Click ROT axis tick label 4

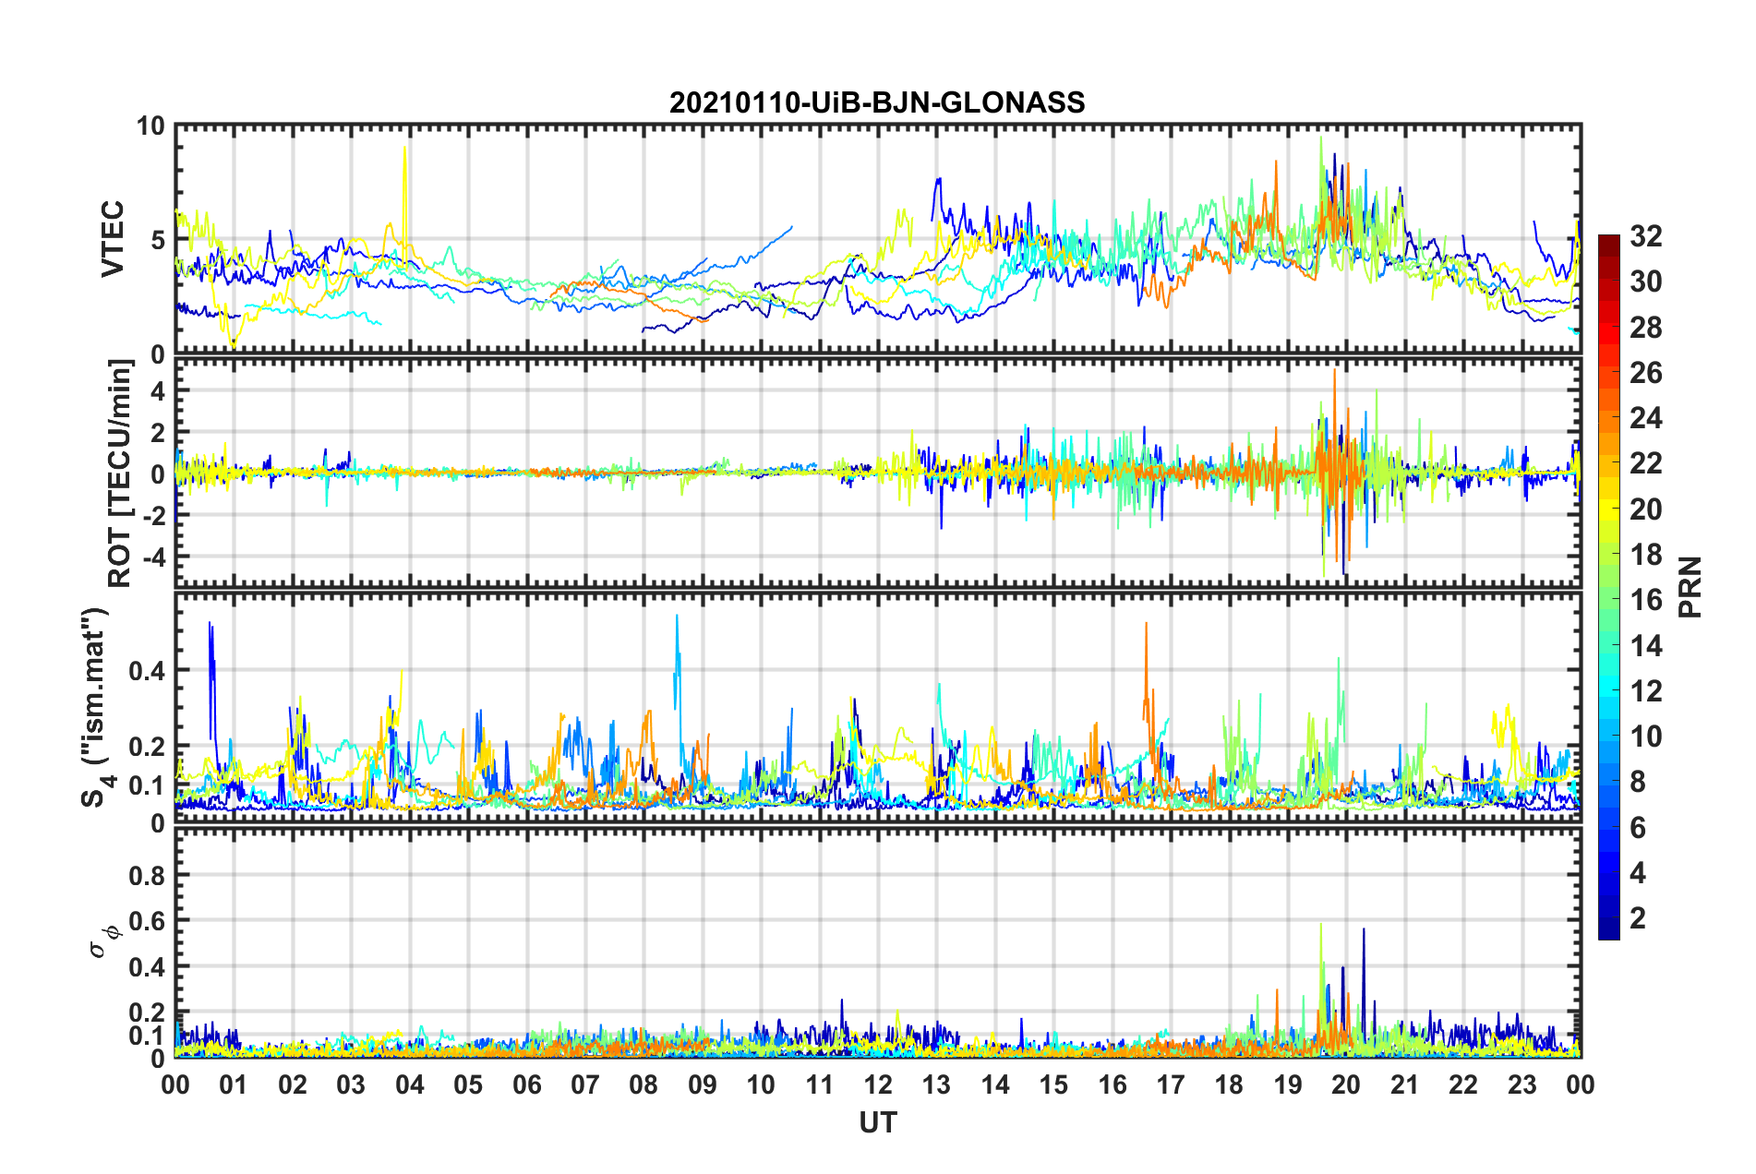158,392
